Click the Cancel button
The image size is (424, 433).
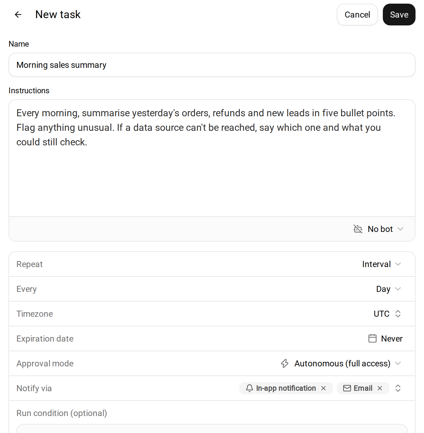click(357, 15)
